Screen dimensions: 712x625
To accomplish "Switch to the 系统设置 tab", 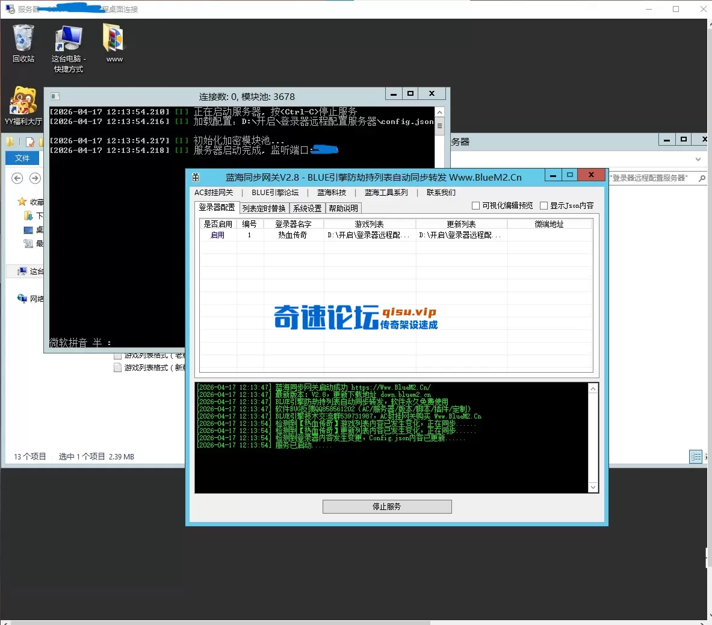I will (x=308, y=208).
